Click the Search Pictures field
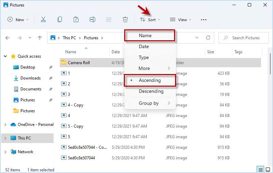The width and height of the screenshot is (273, 173). (244, 38)
